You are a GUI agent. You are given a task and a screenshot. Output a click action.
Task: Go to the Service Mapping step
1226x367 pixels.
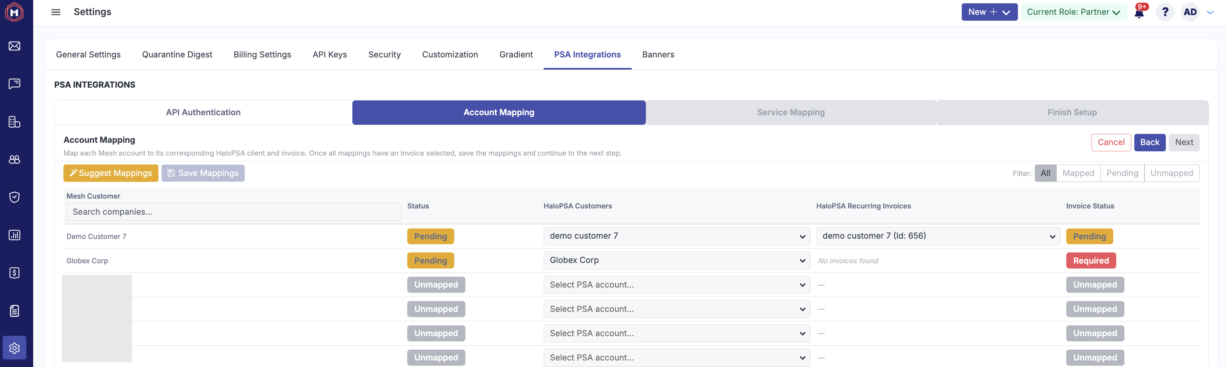(791, 113)
